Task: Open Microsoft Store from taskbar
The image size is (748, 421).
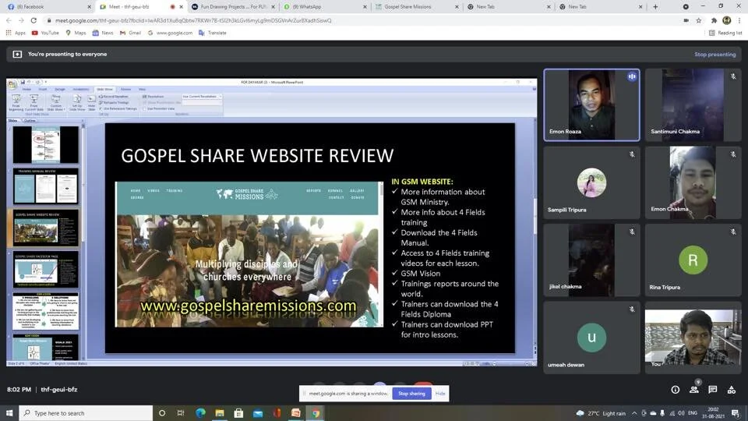Action: (x=238, y=413)
